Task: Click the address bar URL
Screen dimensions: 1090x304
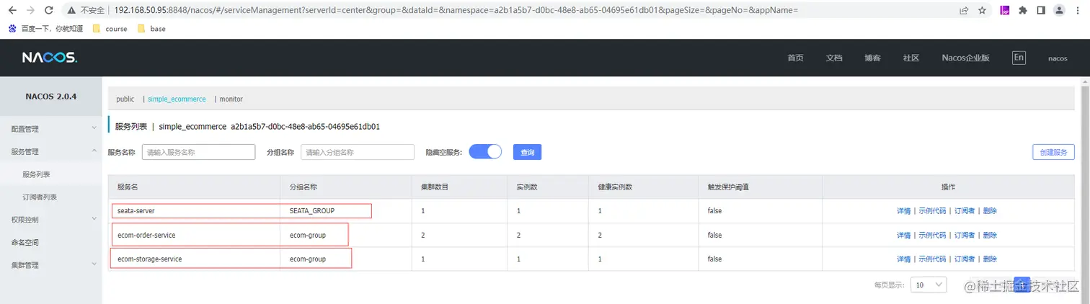Action: [x=456, y=11]
